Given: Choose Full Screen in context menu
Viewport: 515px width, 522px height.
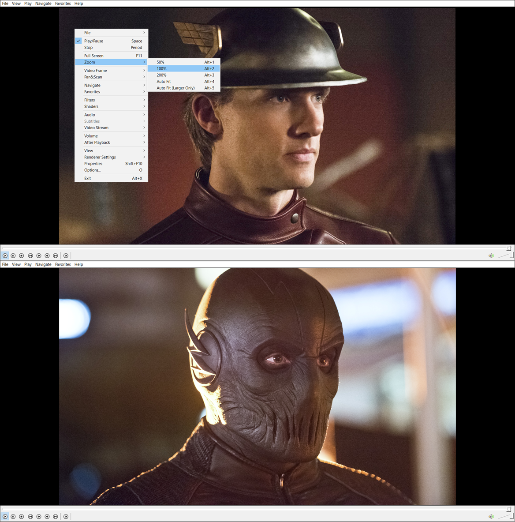Looking at the screenshot, I should coord(112,56).
